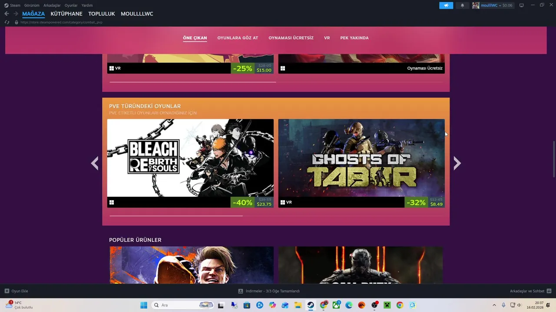
Task: Open Steam from the taskbar
Action: (311, 305)
